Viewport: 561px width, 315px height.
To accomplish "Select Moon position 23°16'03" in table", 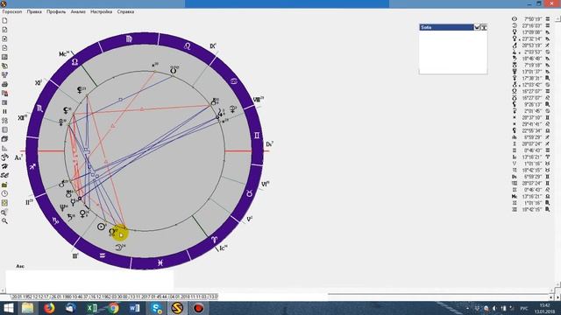I will 532,25.
